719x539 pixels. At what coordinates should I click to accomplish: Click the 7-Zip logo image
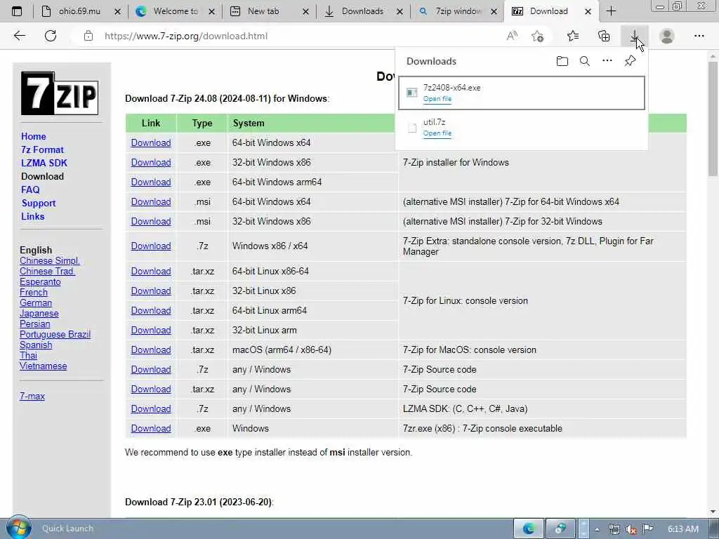[60, 93]
